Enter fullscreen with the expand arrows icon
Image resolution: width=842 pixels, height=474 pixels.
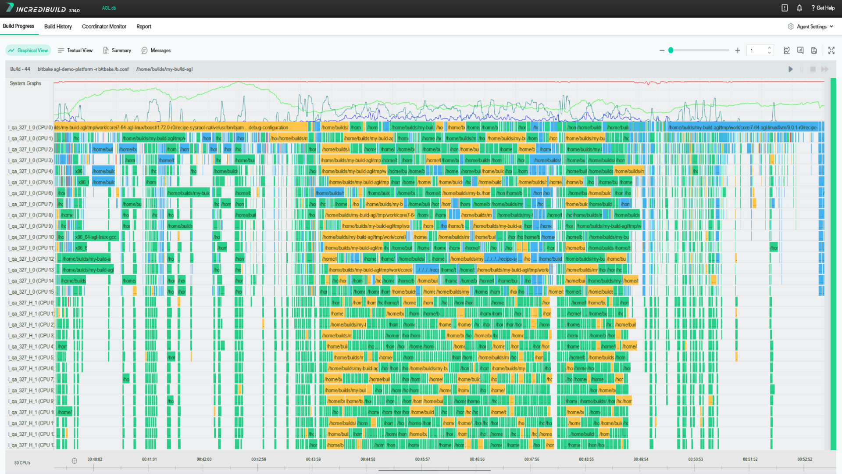click(831, 50)
